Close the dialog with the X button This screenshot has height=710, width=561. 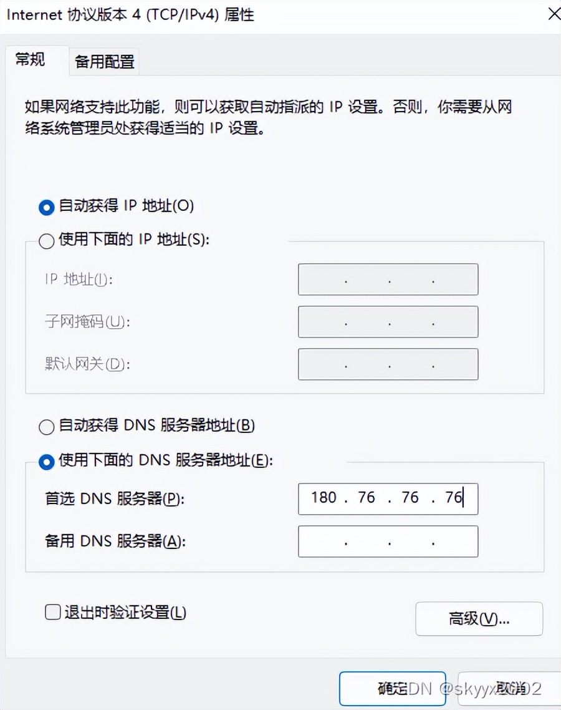tap(554, 14)
